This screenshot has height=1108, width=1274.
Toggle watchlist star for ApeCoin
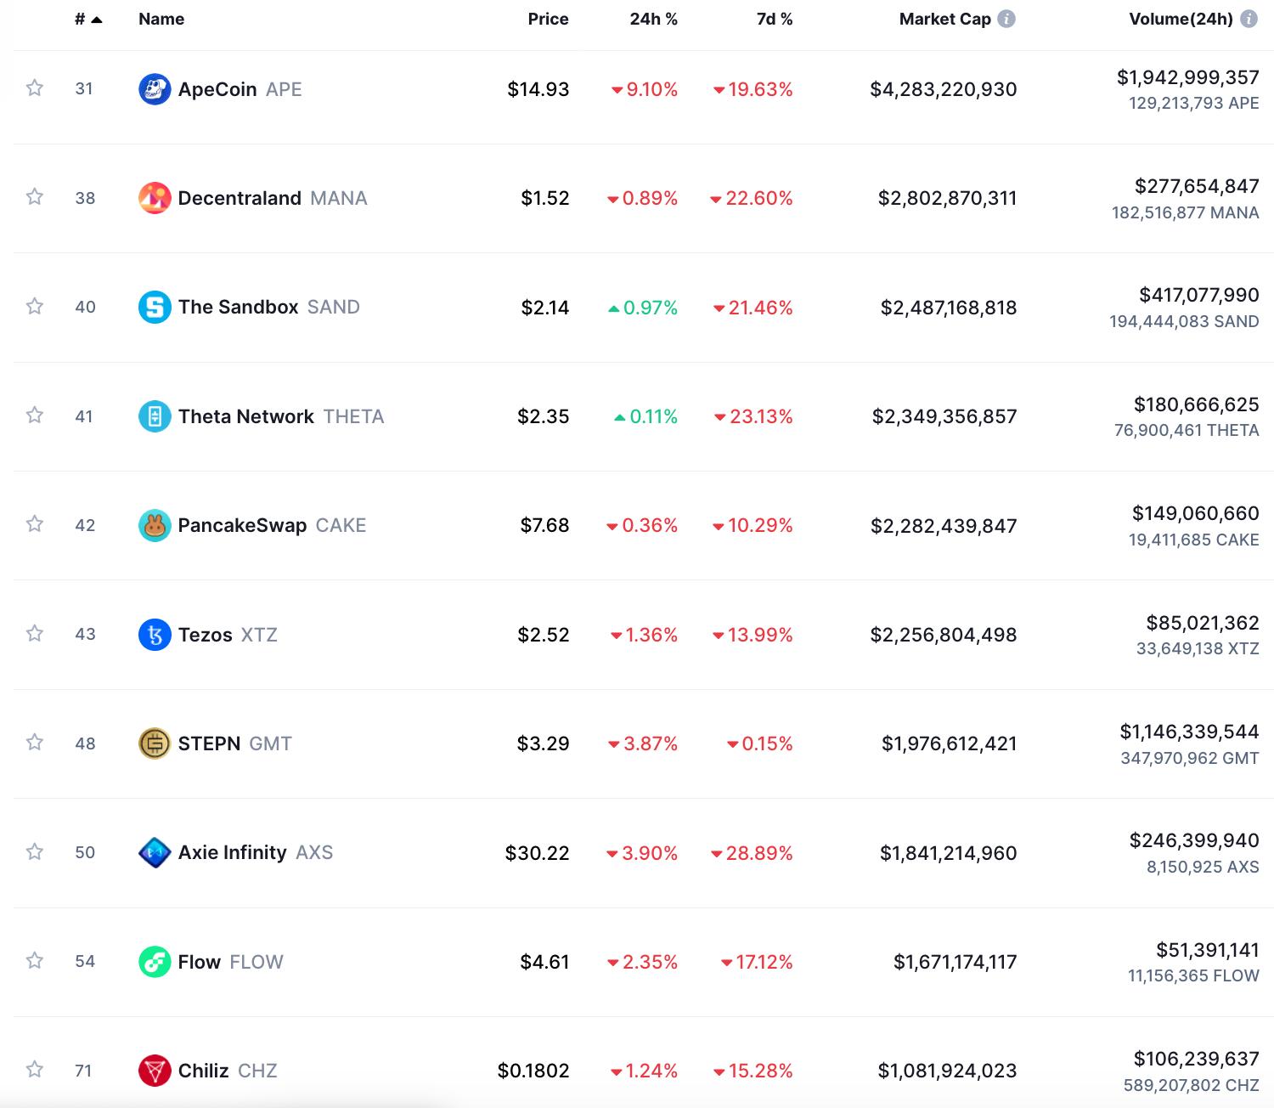pyautogui.click(x=35, y=88)
